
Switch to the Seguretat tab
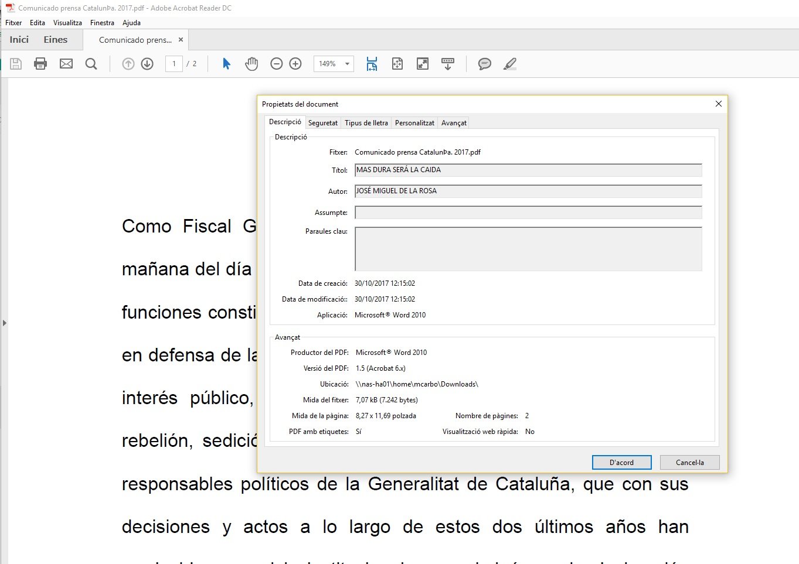point(322,123)
